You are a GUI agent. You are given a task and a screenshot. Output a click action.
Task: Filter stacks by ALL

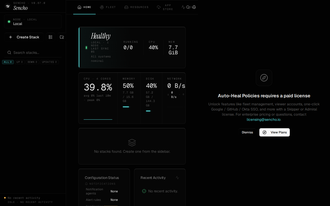[x=8, y=62]
